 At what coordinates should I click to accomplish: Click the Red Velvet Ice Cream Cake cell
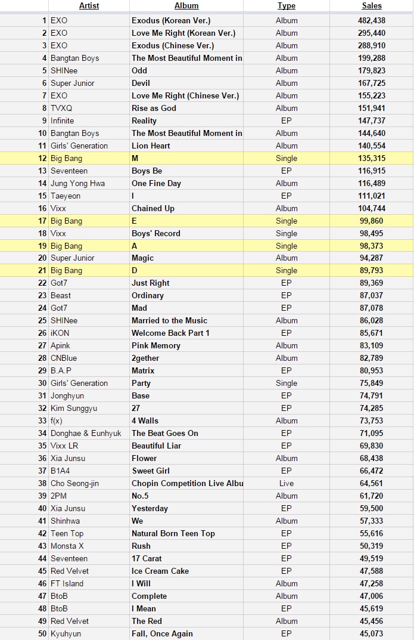pos(186,571)
